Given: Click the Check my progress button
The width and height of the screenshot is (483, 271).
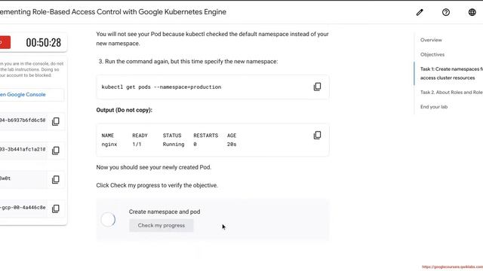Looking at the screenshot, I should click(x=161, y=226).
